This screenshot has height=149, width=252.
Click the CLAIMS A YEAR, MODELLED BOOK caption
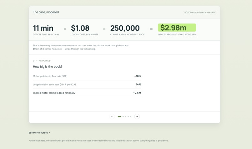pyautogui.click(x=128, y=34)
